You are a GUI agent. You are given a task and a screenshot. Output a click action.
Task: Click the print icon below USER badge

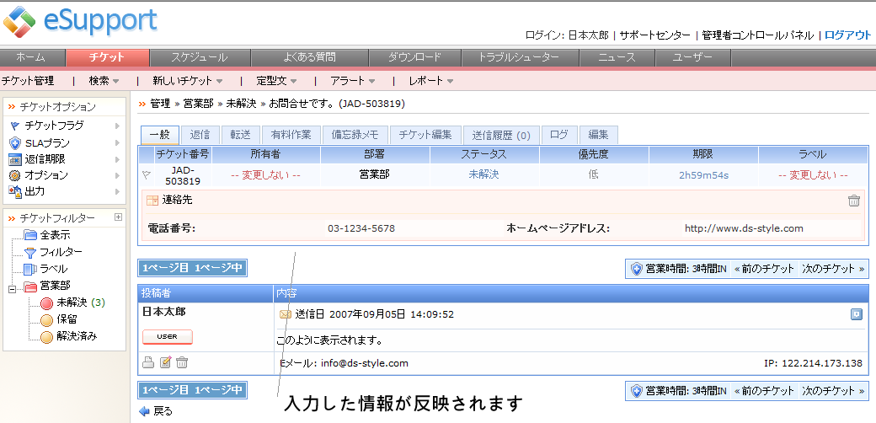click(x=148, y=362)
